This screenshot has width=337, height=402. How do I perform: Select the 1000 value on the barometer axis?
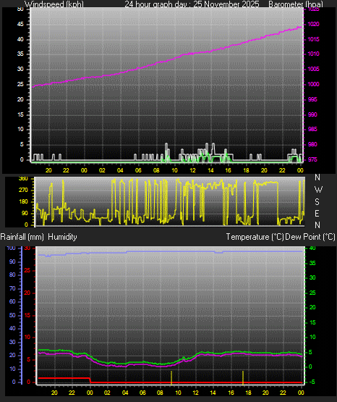pos(313,84)
